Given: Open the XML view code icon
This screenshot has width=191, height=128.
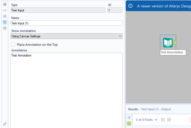Looking at the screenshot, I should click(x=5, y=10).
